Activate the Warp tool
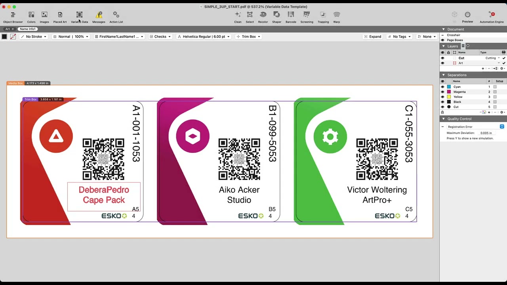 pyautogui.click(x=337, y=17)
